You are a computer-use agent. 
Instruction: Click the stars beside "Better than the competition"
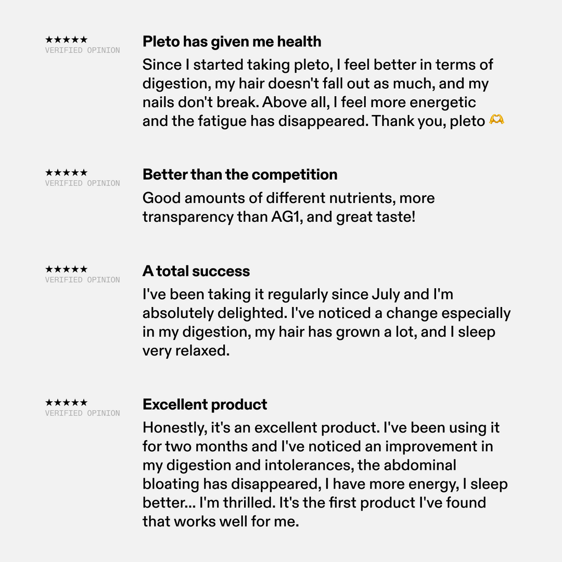(66, 173)
